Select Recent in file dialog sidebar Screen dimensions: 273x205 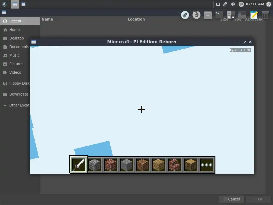pos(20,21)
